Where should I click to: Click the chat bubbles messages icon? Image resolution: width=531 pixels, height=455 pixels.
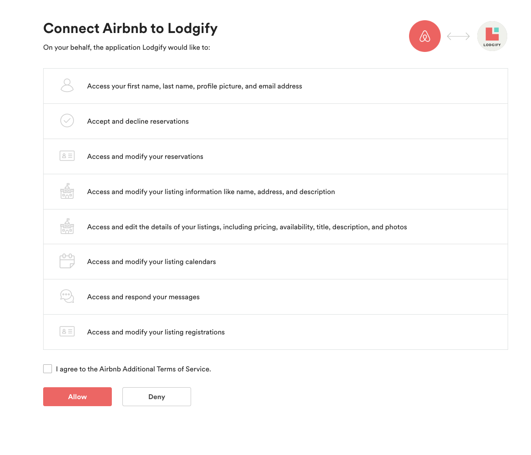(x=67, y=296)
